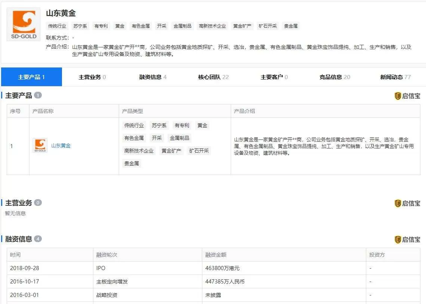The width and height of the screenshot is (426, 304).
Task: Click header tag 高新技术企业
Action: pyautogui.click(x=212, y=26)
